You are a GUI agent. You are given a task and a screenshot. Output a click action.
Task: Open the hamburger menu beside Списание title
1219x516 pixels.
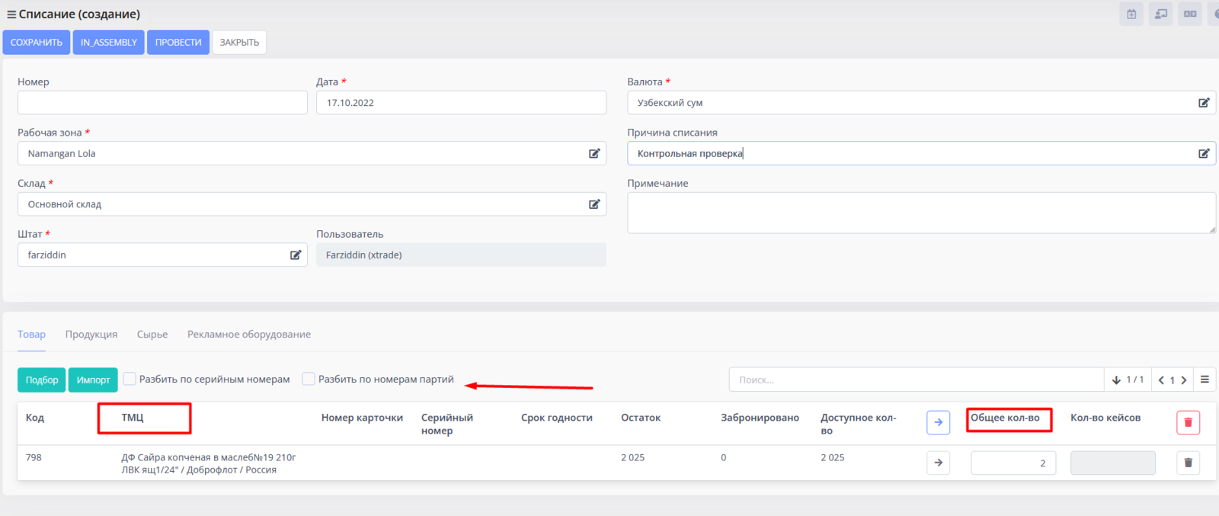(11, 14)
